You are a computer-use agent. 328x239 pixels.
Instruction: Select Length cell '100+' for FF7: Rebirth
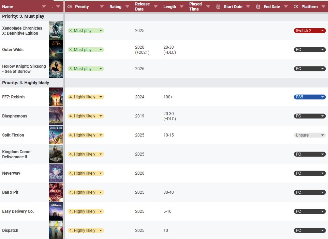pyautogui.click(x=174, y=97)
